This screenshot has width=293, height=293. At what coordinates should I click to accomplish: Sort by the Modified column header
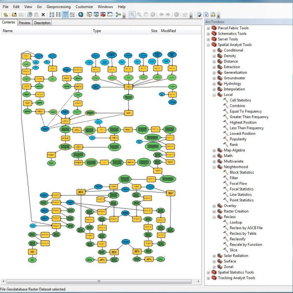pos(180,31)
